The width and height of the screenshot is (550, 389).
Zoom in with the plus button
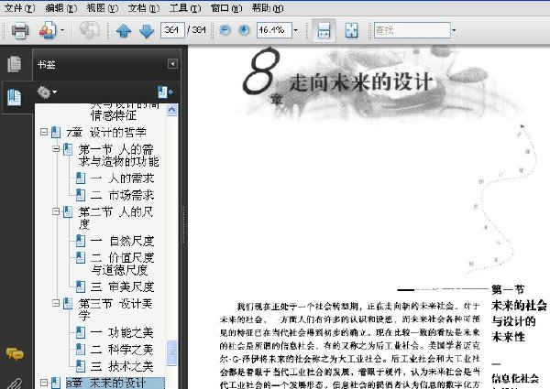click(244, 30)
